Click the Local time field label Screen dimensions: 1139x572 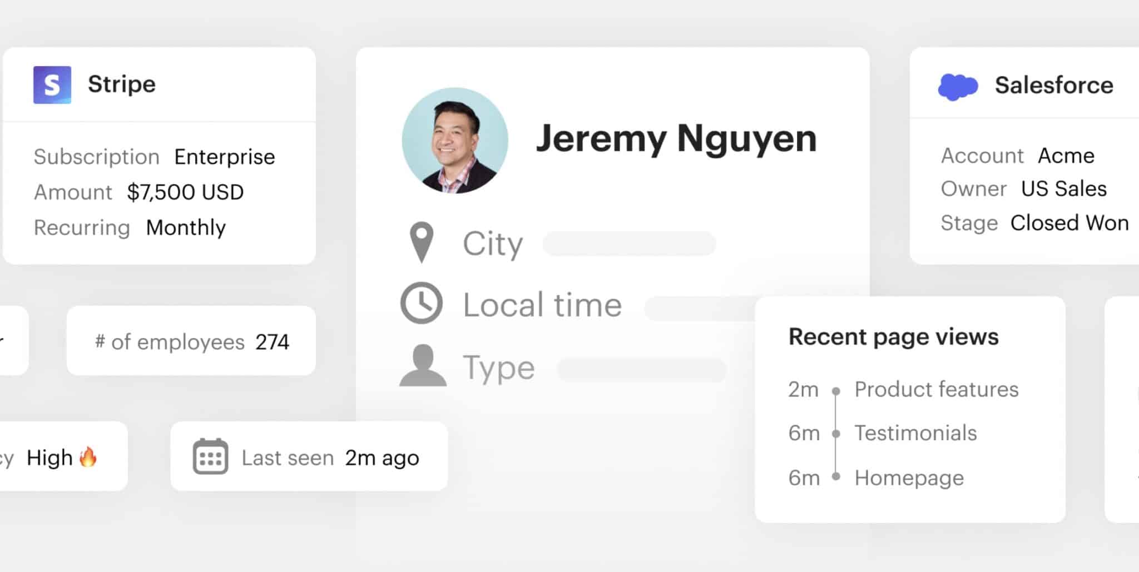click(542, 305)
